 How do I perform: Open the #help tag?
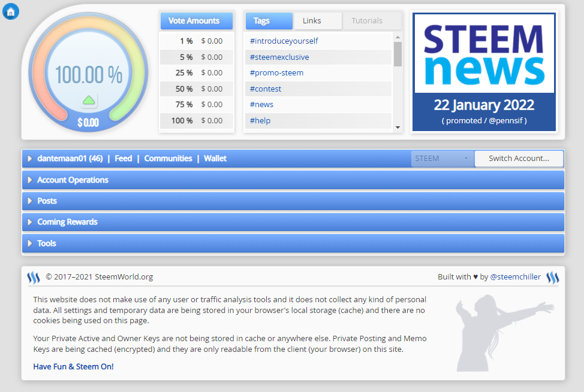pyautogui.click(x=260, y=120)
